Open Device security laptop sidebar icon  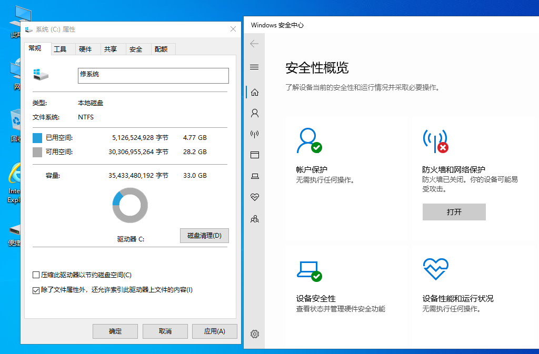click(x=255, y=176)
